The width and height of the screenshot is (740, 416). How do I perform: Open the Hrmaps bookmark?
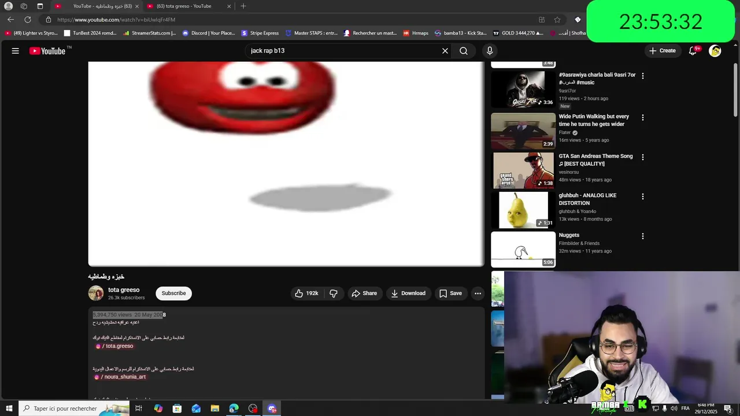[416, 33]
